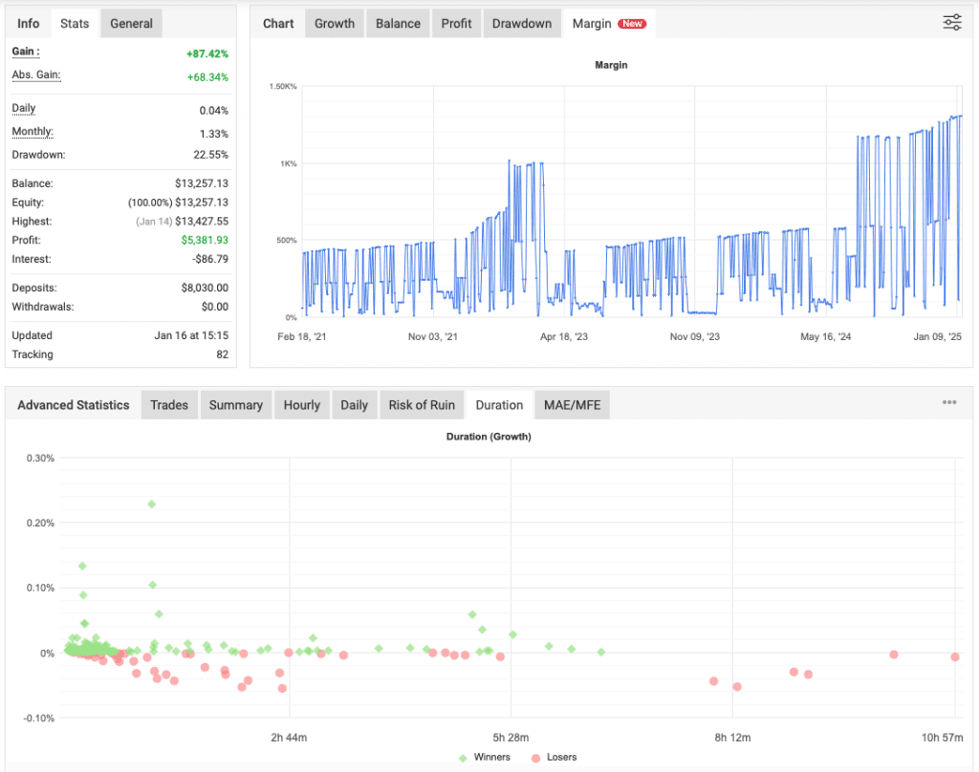979x772 pixels.
Task: Toggle the Winners series legend label
Action: [491, 757]
